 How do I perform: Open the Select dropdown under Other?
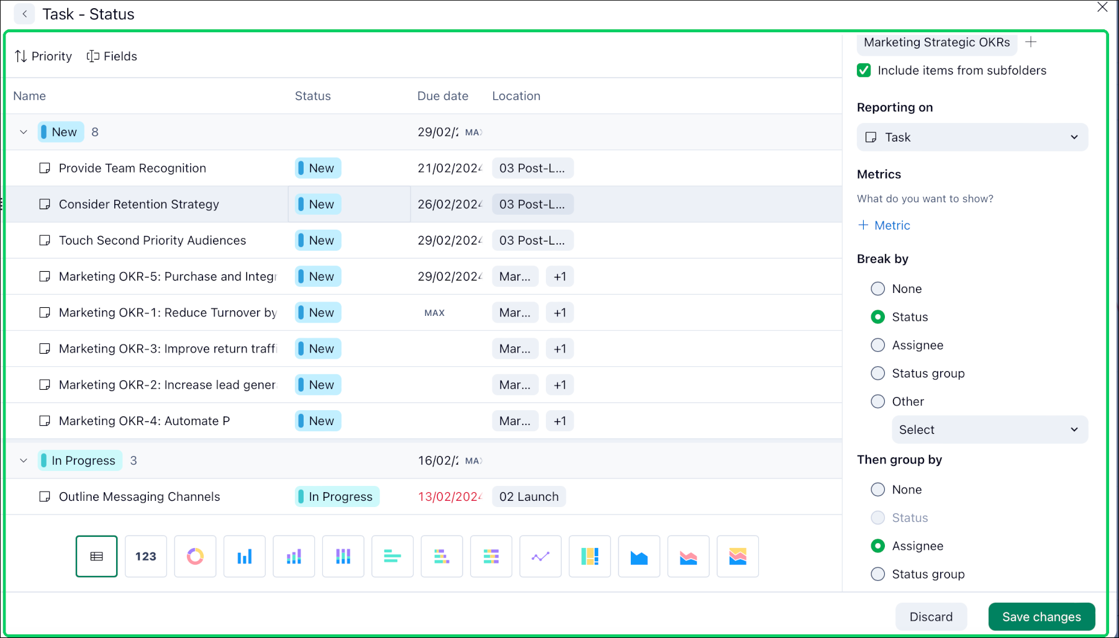coord(989,429)
